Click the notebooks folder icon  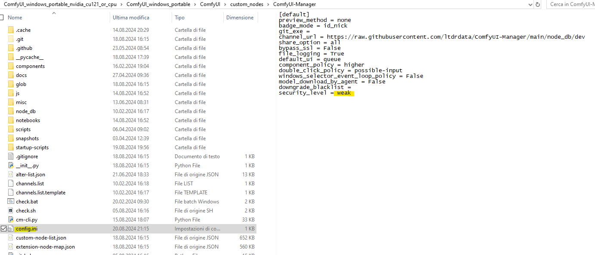pos(11,120)
